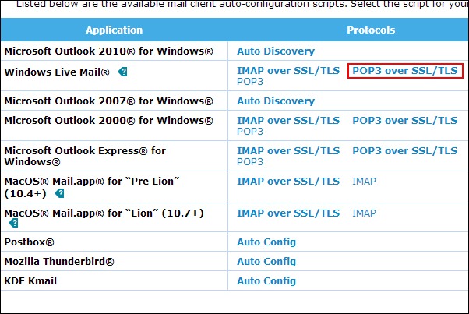Click MacOS Mail.app for Pre Lion text

(x=91, y=188)
